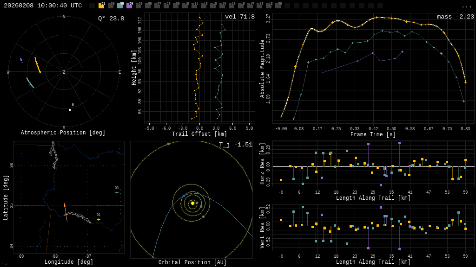Screen dimensions: 476x267
Task: Click the gray station 05 square
Action: coord(139,6)
